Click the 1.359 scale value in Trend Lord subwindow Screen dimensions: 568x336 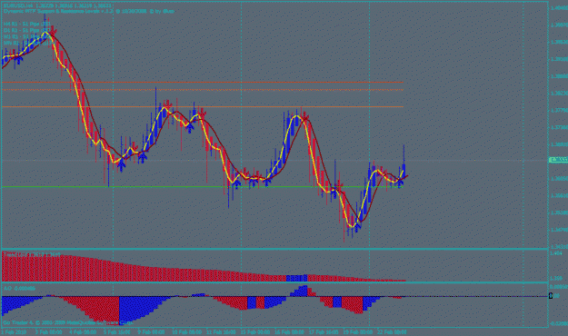tap(556, 279)
